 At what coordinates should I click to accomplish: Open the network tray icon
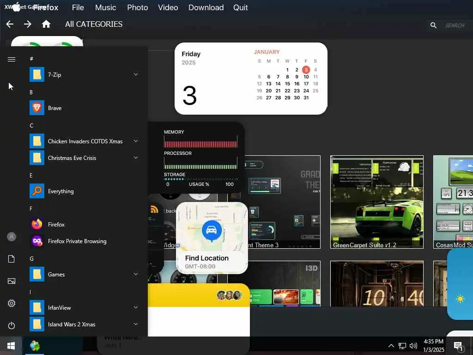pos(402,346)
